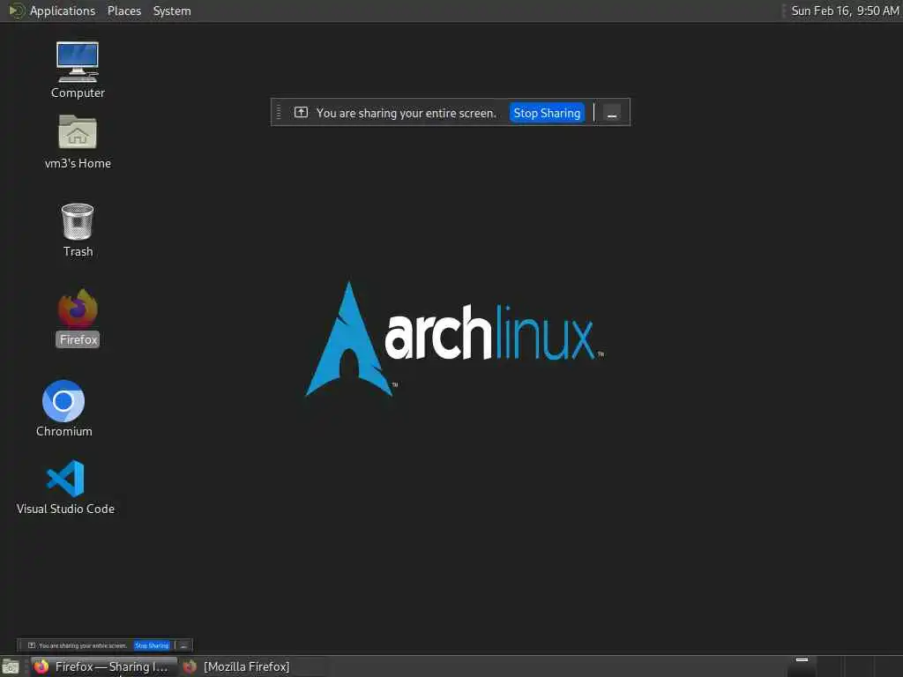903x677 pixels.
Task: Open the Applications menu
Action: (x=63, y=11)
